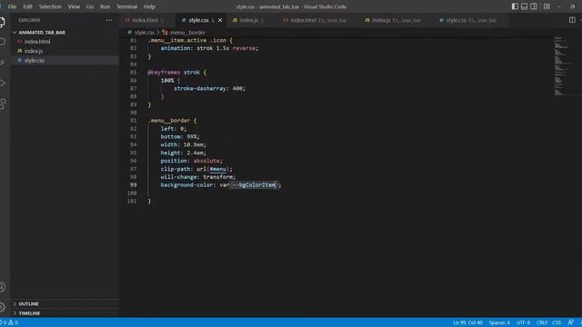This screenshot has height=327, width=582.
Task: Toggle the primary side bar layout icon
Action: 515,6
